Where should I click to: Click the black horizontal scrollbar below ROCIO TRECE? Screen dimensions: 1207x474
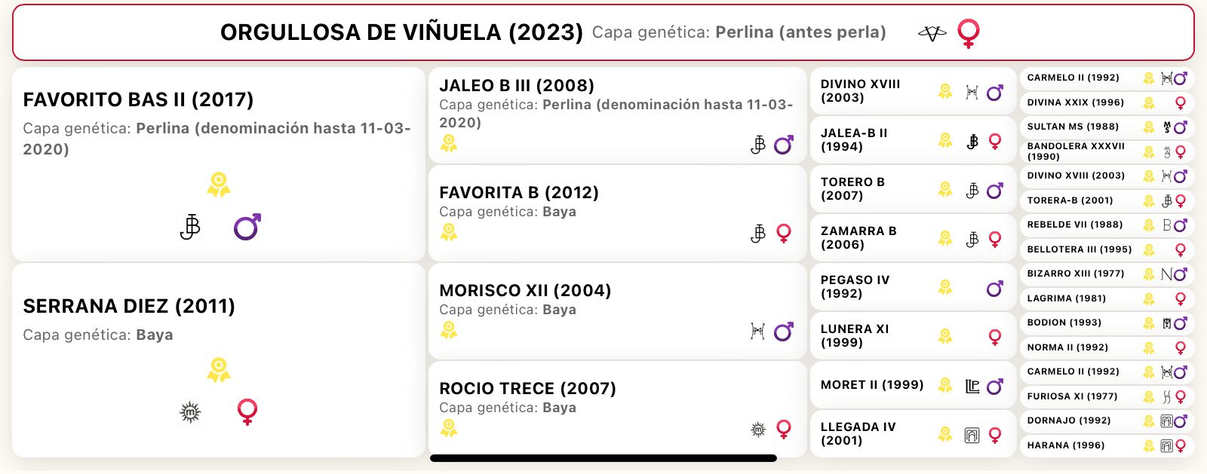click(603, 458)
